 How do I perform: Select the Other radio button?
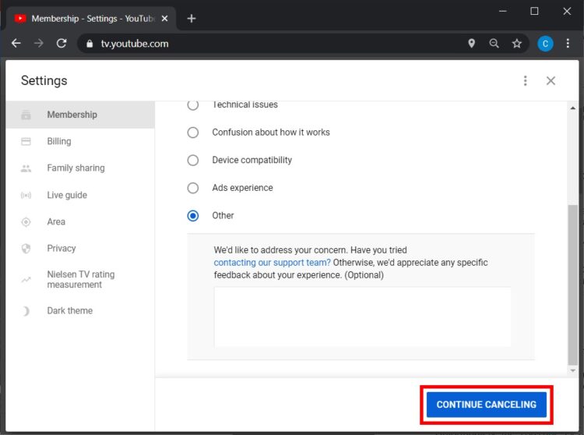click(x=192, y=216)
